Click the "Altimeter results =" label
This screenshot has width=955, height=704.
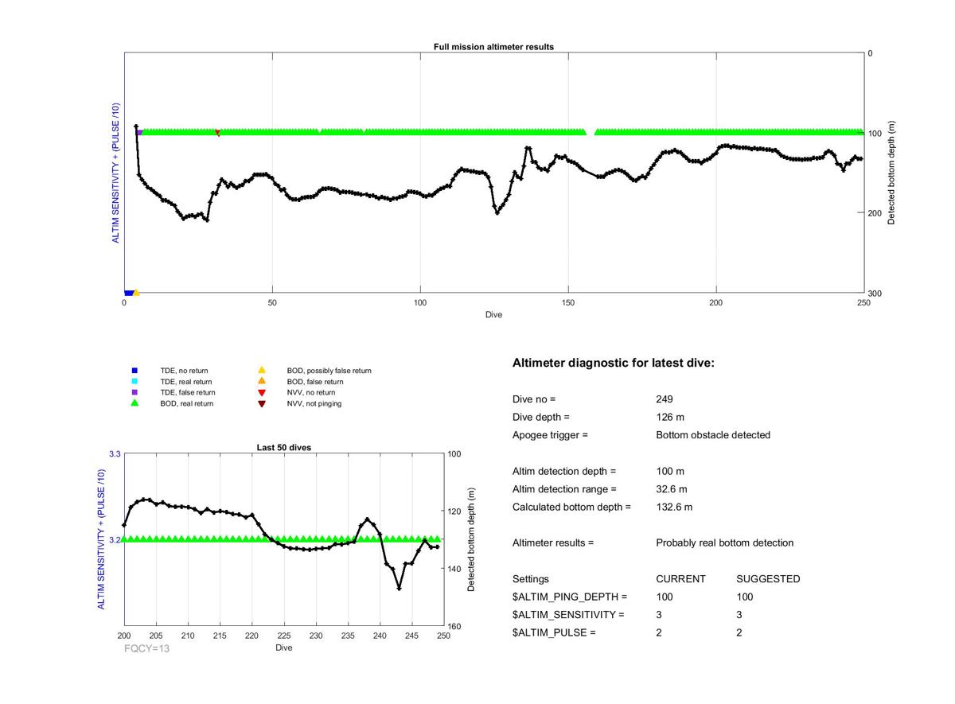point(553,543)
